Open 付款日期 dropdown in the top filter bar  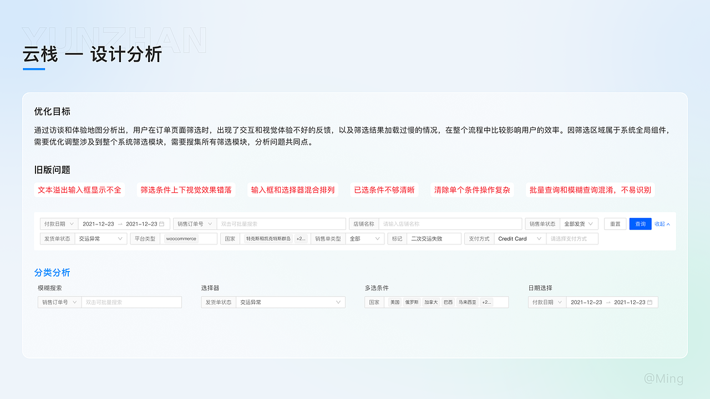59,224
